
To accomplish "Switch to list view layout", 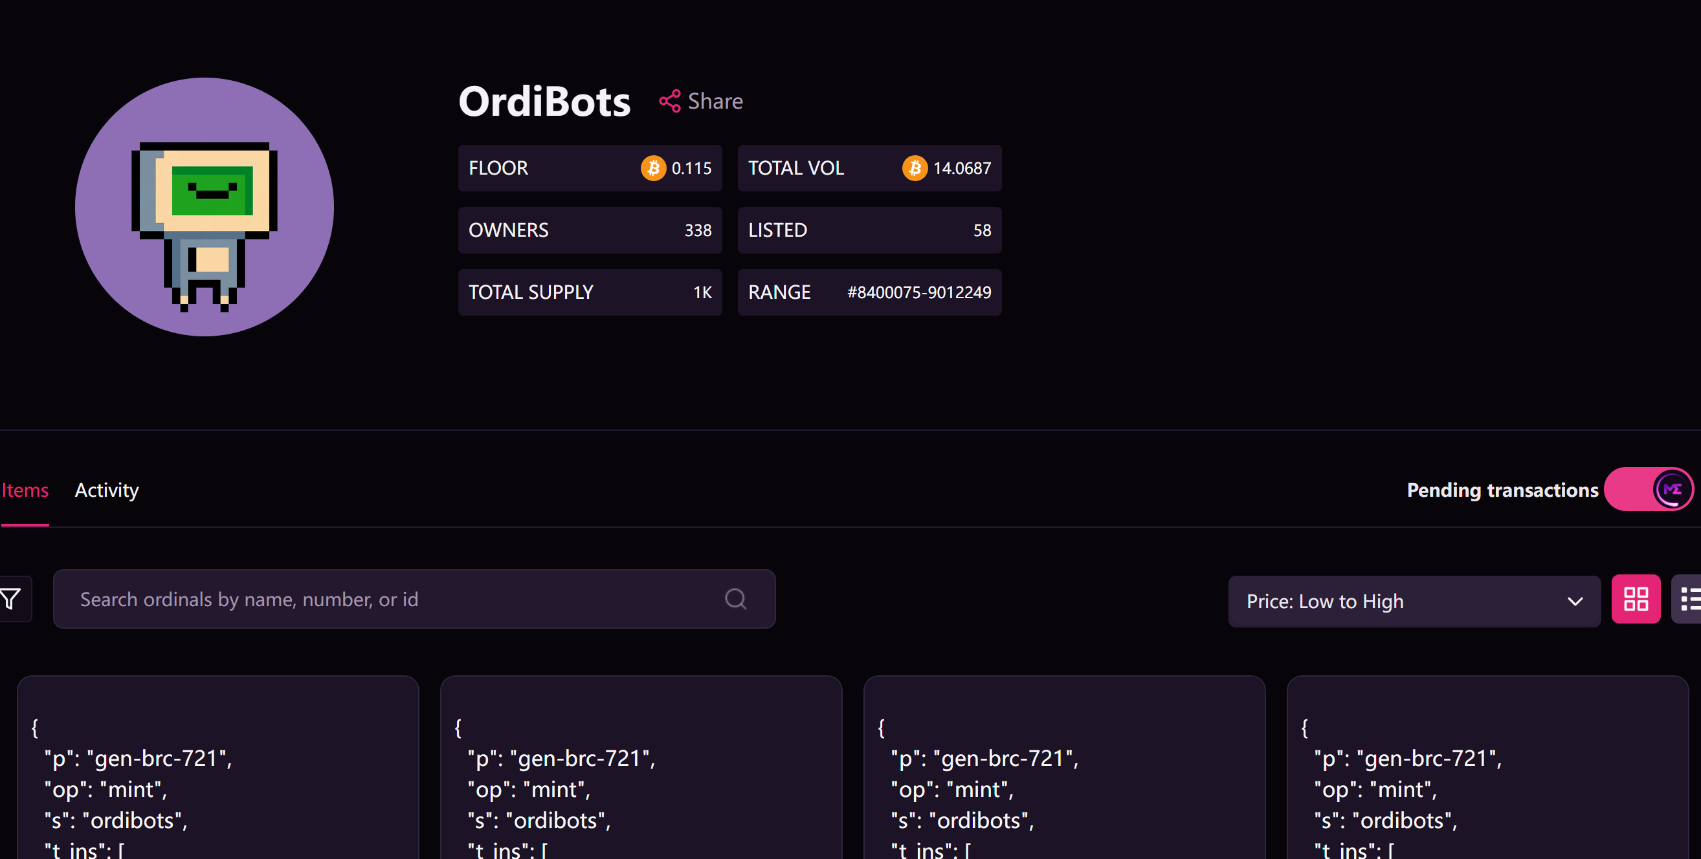I will click(1689, 599).
